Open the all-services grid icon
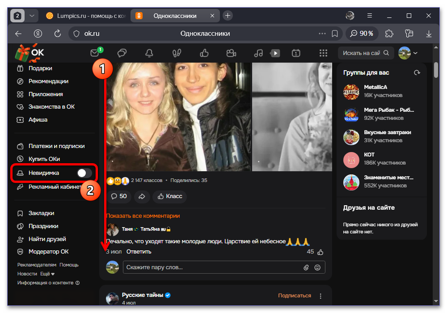 (x=323, y=53)
